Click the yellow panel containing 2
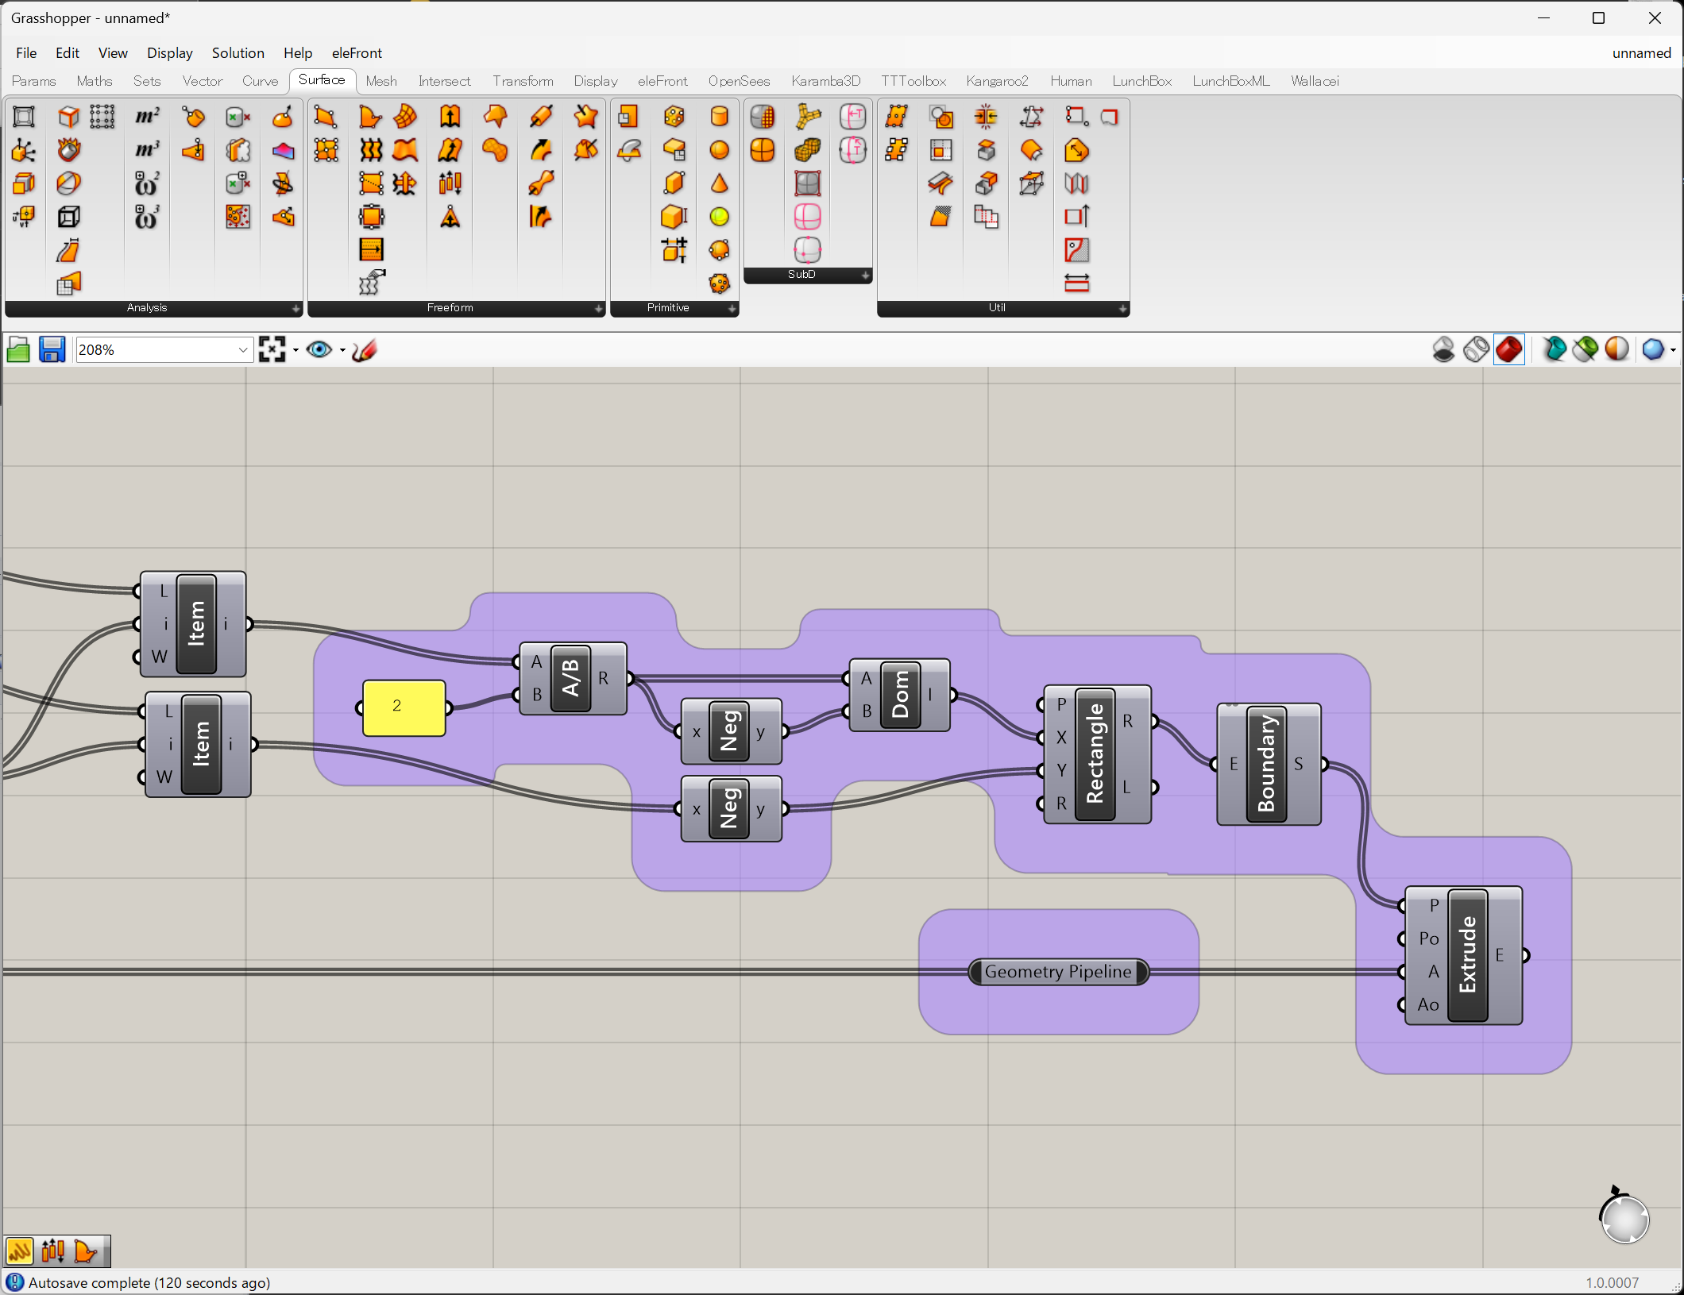The height and width of the screenshot is (1295, 1684). click(x=404, y=707)
